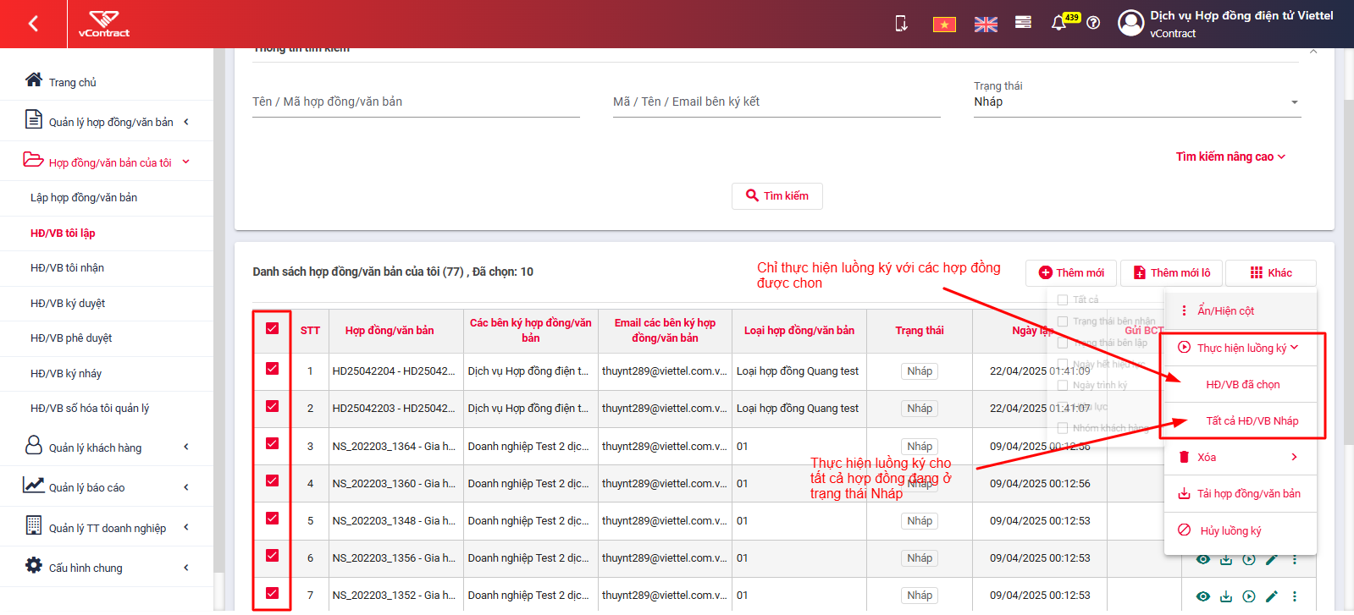Viewport: 1354px width, 615px height.
Task: Expand Tìm kiếm nâng cao advanced search
Action: coord(1230,156)
